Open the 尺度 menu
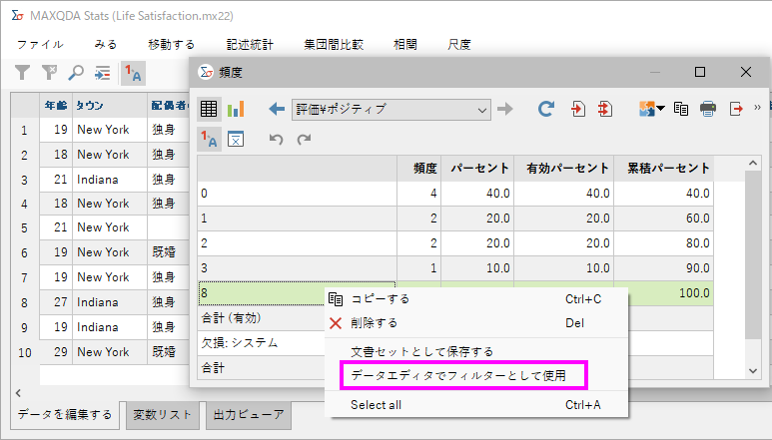772x440 pixels. 459,45
